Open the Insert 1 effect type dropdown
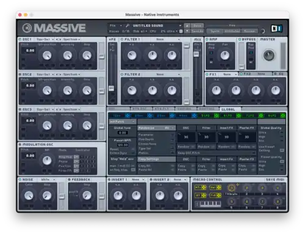The height and width of the screenshot is (234, 305). (138, 180)
